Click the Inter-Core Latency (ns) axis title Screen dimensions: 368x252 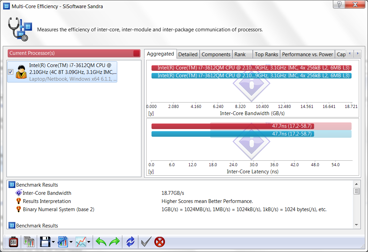(x=252, y=172)
